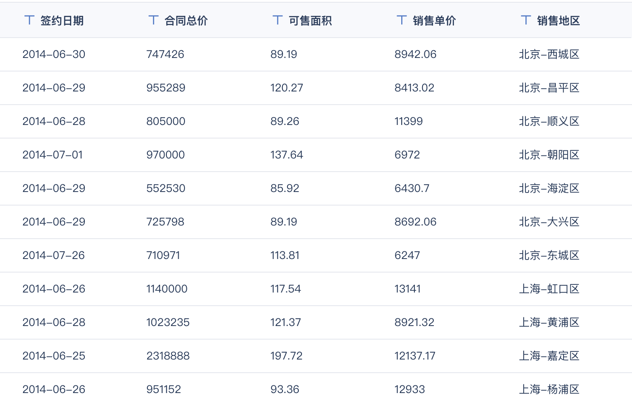Click the text-type icon beside 销售地区

click(526, 20)
